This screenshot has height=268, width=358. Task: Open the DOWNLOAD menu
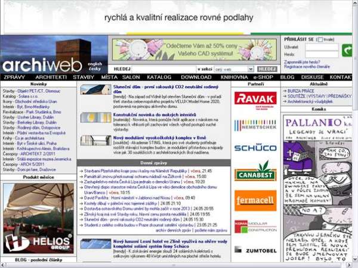tap(196, 77)
